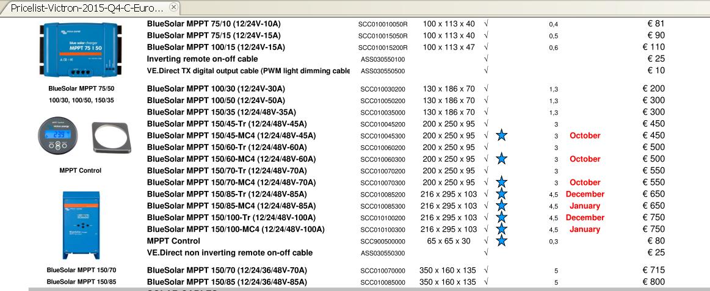Click dimensions 100 x 113 x 47
The height and width of the screenshot is (291, 710).
pos(449,47)
